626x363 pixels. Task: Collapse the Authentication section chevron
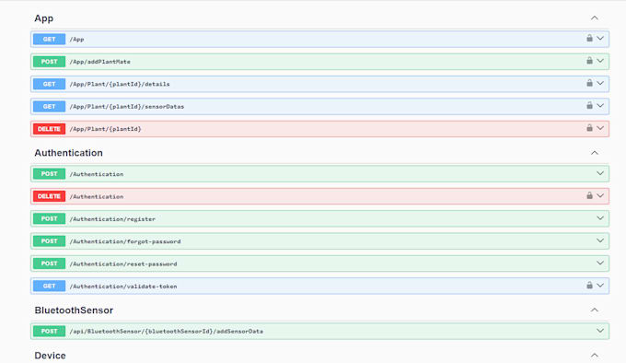[x=595, y=153]
